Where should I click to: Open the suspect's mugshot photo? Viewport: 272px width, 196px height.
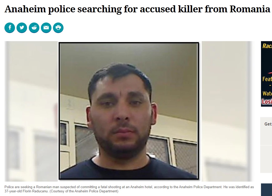point(129,111)
